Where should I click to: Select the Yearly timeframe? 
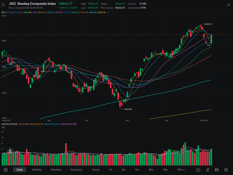96,170
